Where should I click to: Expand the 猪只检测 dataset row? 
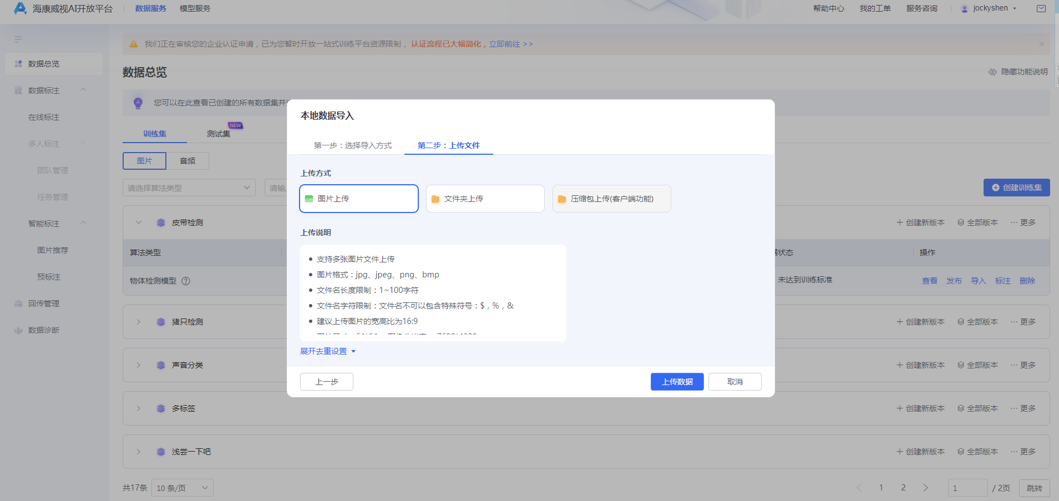[138, 321]
